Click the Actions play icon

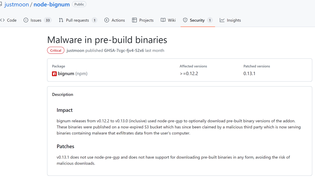107,20
